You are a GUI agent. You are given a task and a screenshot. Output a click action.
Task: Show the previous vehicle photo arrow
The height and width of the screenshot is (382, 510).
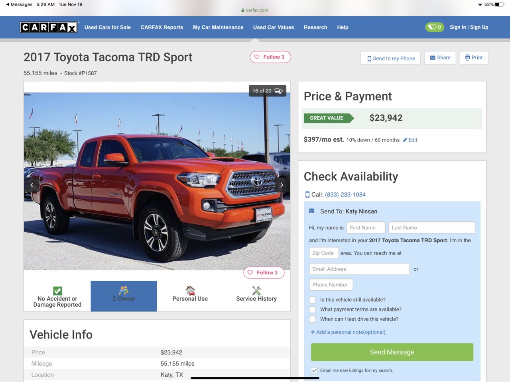32,185
